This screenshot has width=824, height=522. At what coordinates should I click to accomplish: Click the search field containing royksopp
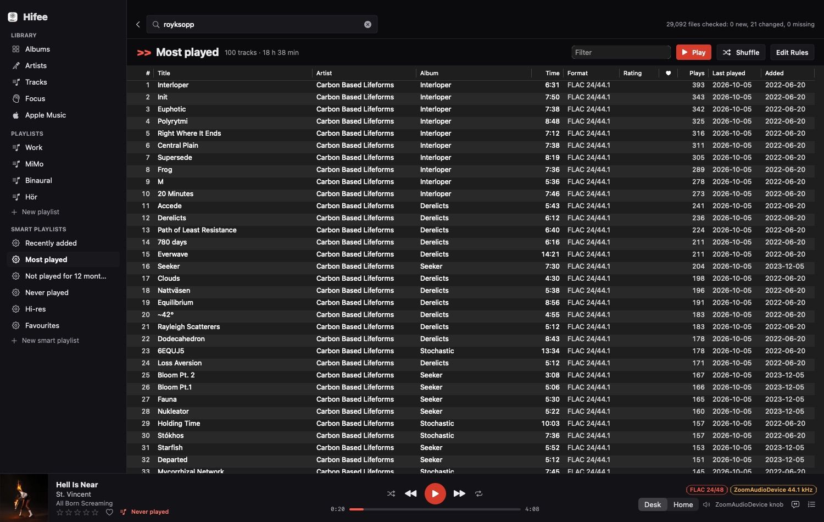(x=262, y=24)
